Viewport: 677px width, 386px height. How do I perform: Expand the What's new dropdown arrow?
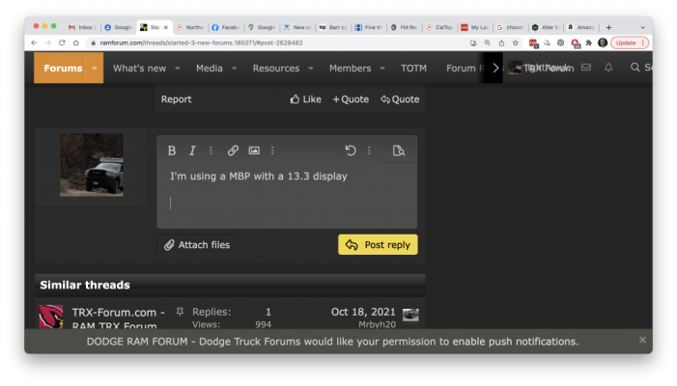click(178, 69)
